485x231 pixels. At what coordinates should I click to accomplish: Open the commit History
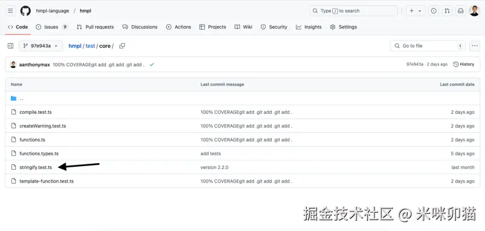tap(464, 64)
